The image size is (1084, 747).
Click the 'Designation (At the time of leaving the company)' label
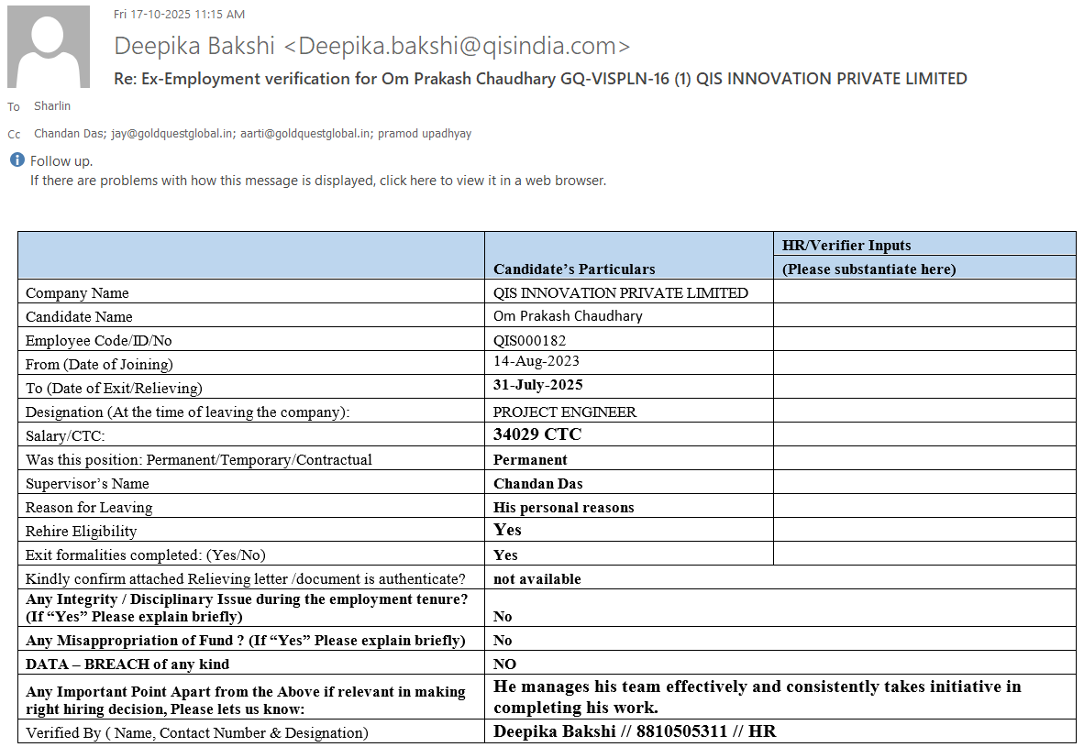click(187, 412)
